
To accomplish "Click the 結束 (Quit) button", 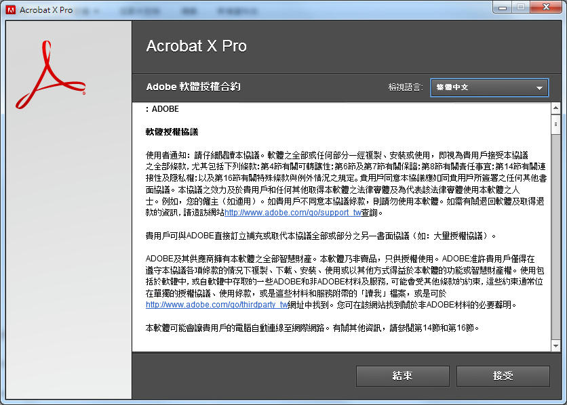I will pos(402,376).
